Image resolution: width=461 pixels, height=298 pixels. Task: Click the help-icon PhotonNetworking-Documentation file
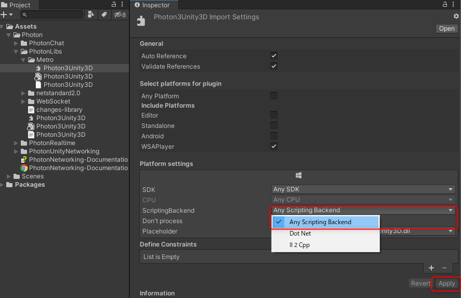pyautogui.click(x=24, y=160)
